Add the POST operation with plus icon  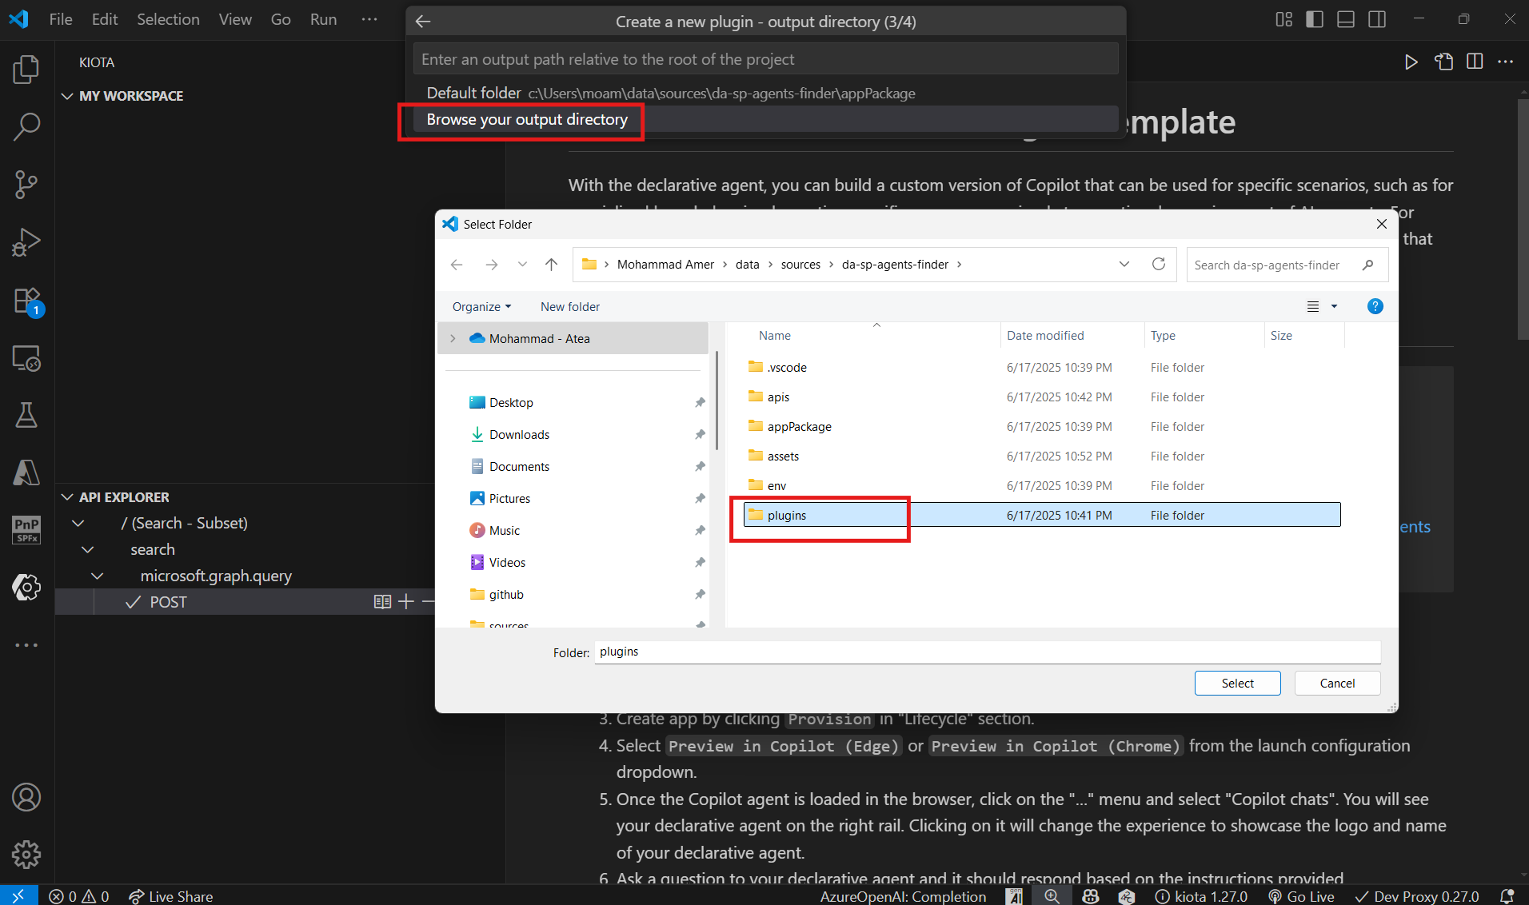(406, 601)
